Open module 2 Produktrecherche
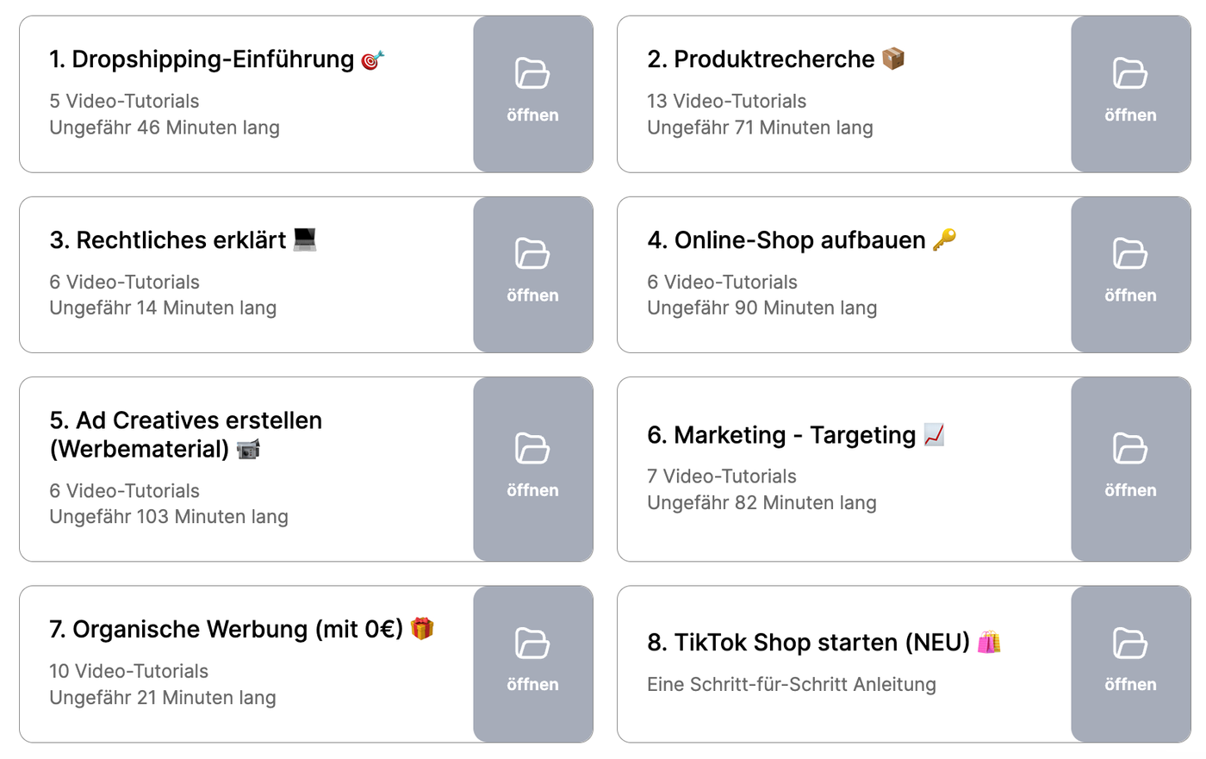Viewport: 1206px width, 759px height. point(1130,94)
